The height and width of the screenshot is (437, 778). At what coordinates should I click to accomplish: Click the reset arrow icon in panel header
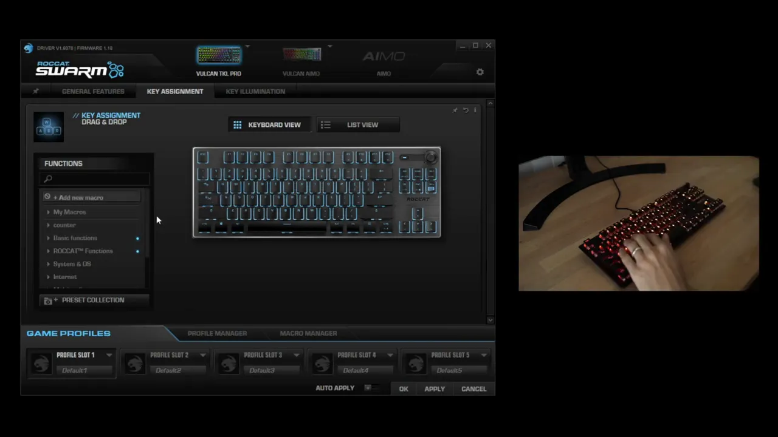(x=466, y=110)
